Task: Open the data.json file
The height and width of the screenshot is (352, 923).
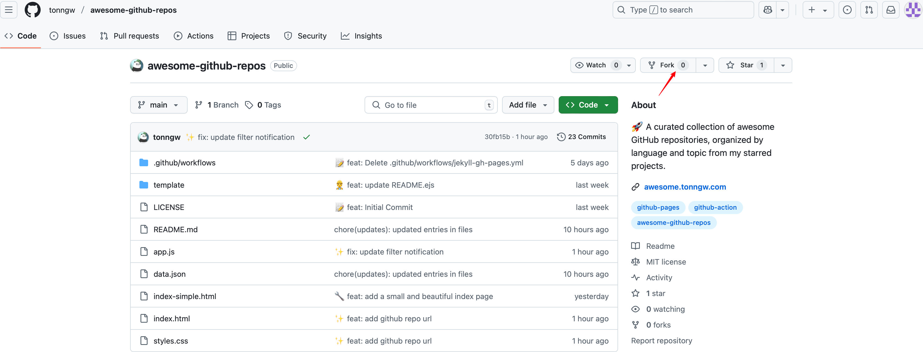Action: 169,274
